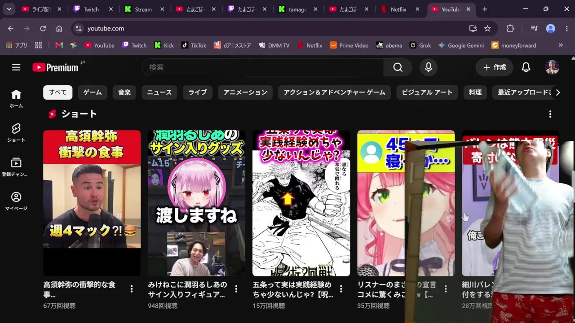Image resolution: width=575 pixels, height=323 pixels.
Task: Close the Netflix browser tab
Action: tap(418, 9)
